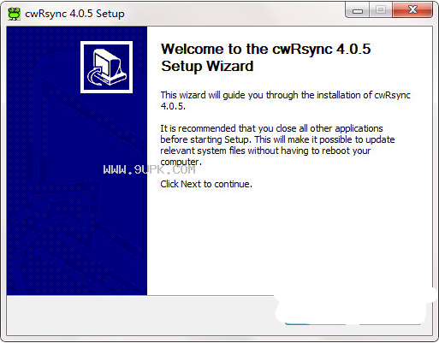Viewport: 439px width, 343px height.
Task: Click the "cwRsync 4.0.5 Setup" title text
Action: coord(74,14)
